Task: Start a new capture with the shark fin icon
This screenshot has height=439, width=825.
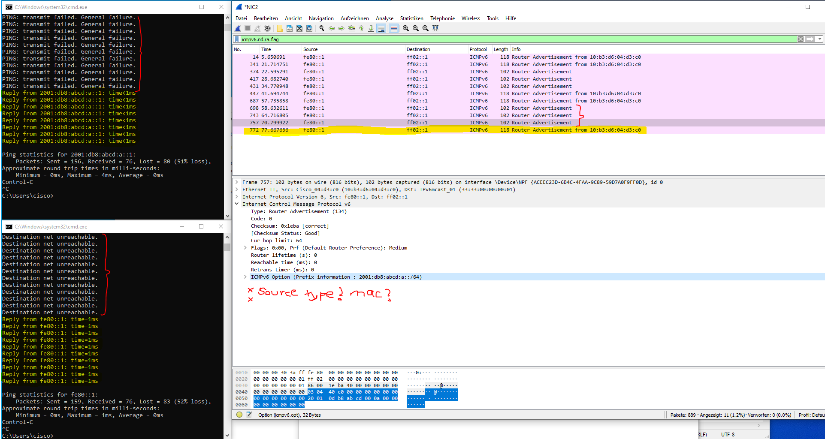Action: click(x=239, y=28)
